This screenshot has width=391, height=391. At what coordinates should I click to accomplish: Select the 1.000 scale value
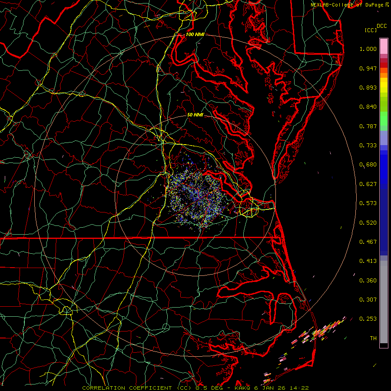368,49
